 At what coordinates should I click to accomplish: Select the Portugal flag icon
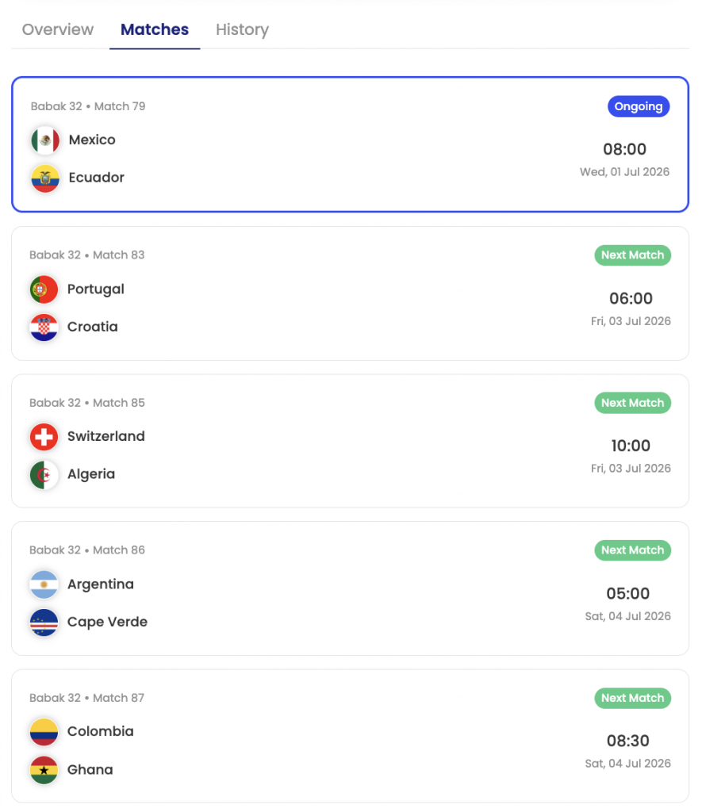(44, 289)
